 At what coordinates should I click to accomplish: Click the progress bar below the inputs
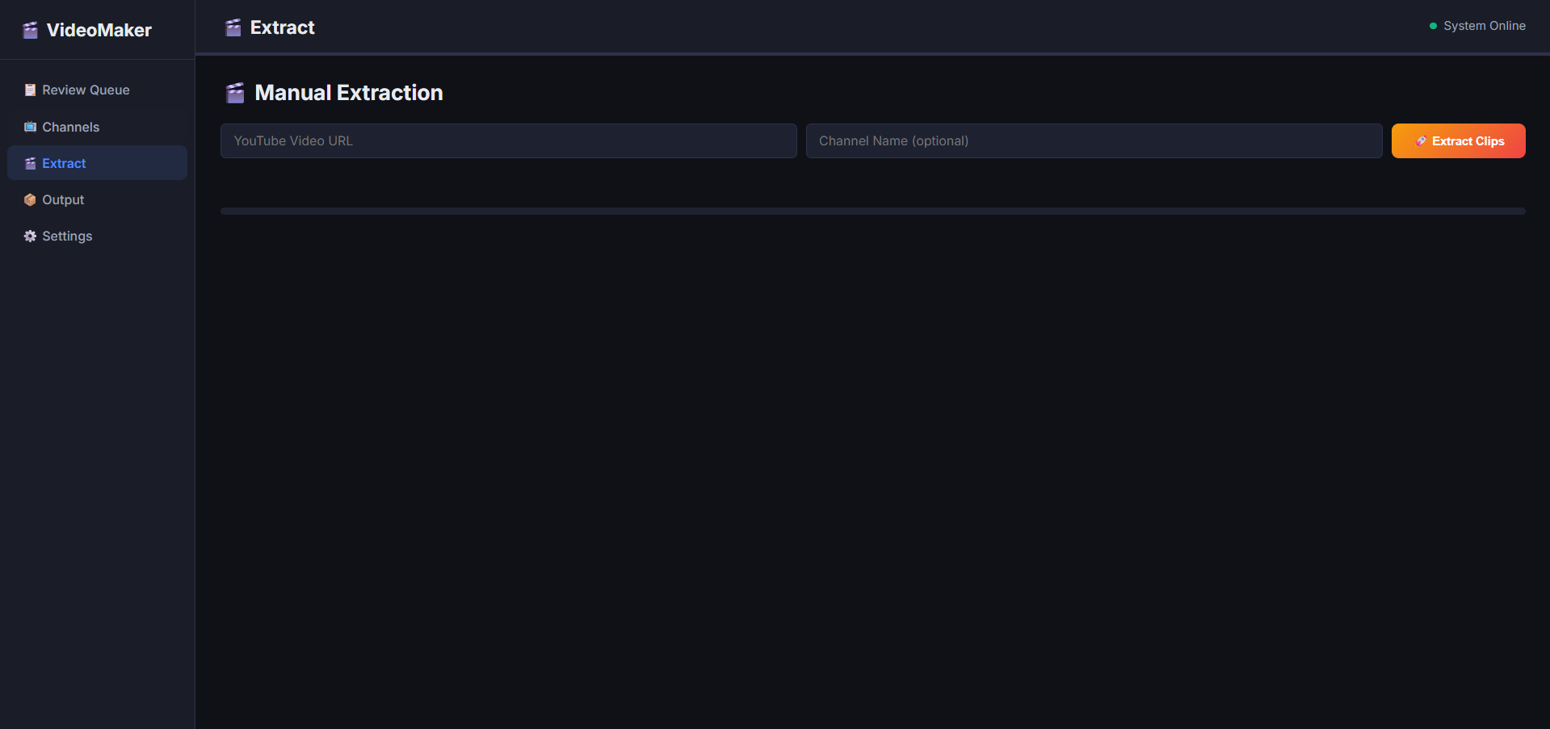[871, 211]
